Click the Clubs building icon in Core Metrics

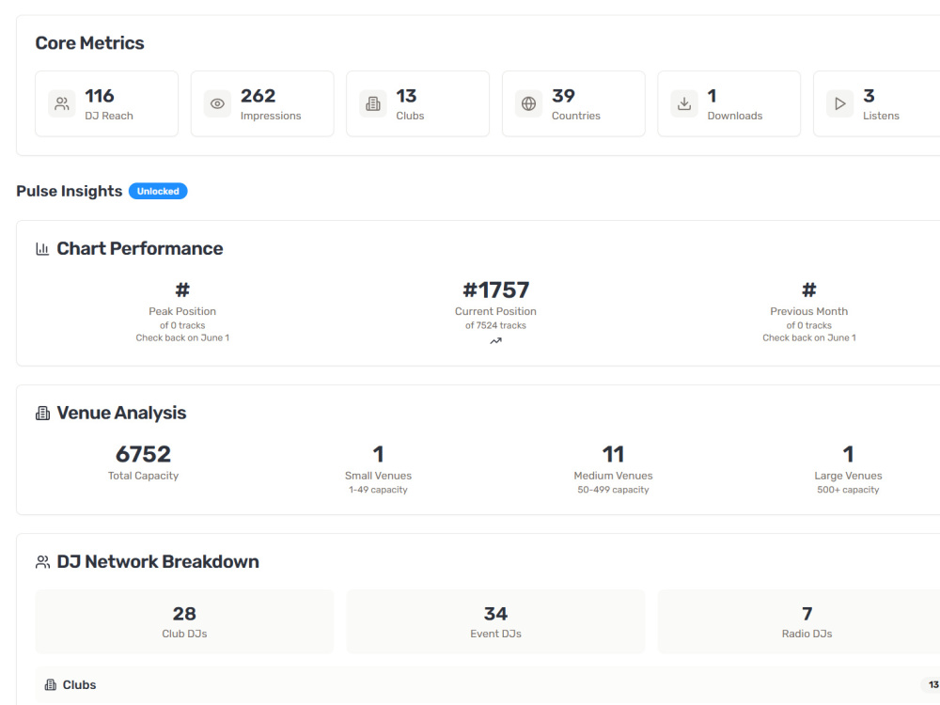point(373,103)
